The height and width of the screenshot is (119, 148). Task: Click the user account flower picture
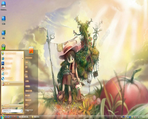pyautogui.click(x=31, y=50)
